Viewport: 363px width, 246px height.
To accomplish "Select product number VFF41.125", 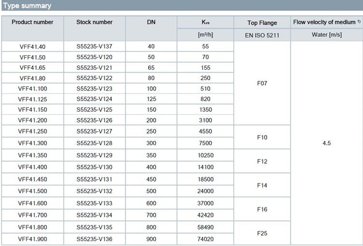I will [32, 99].
